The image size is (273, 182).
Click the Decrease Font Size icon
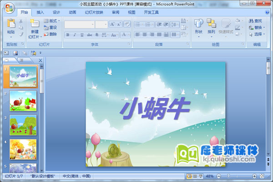(119, 24)
